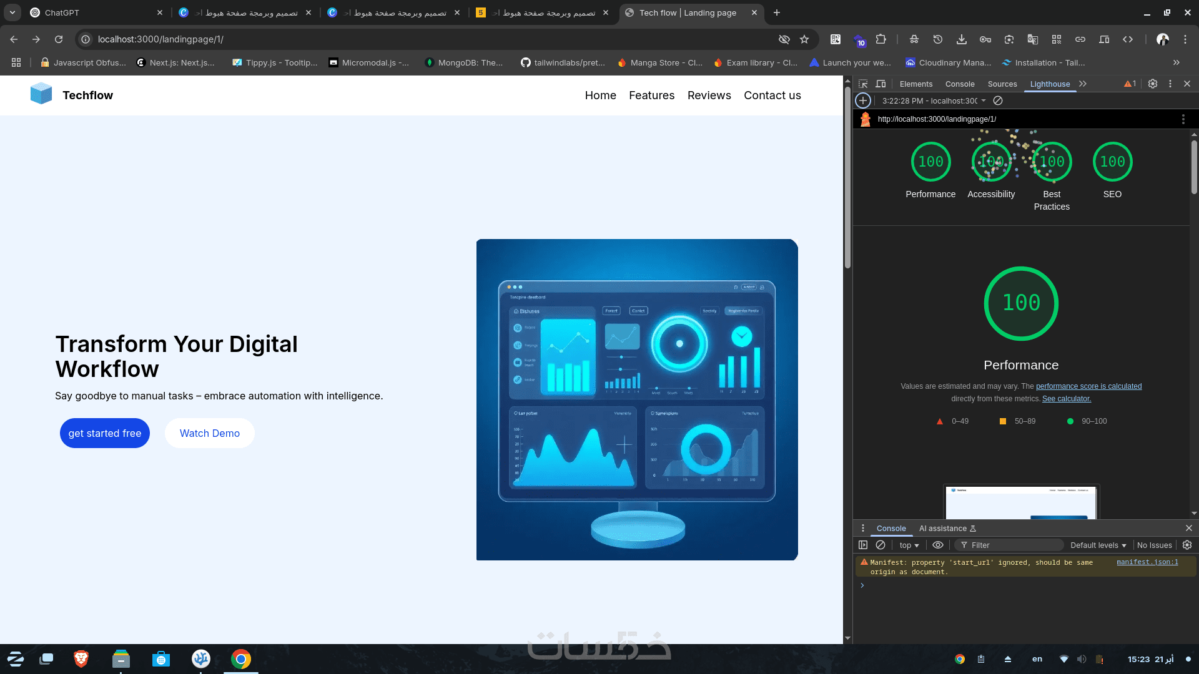
Task: Click the Contact us link
Action: point(772,95)
